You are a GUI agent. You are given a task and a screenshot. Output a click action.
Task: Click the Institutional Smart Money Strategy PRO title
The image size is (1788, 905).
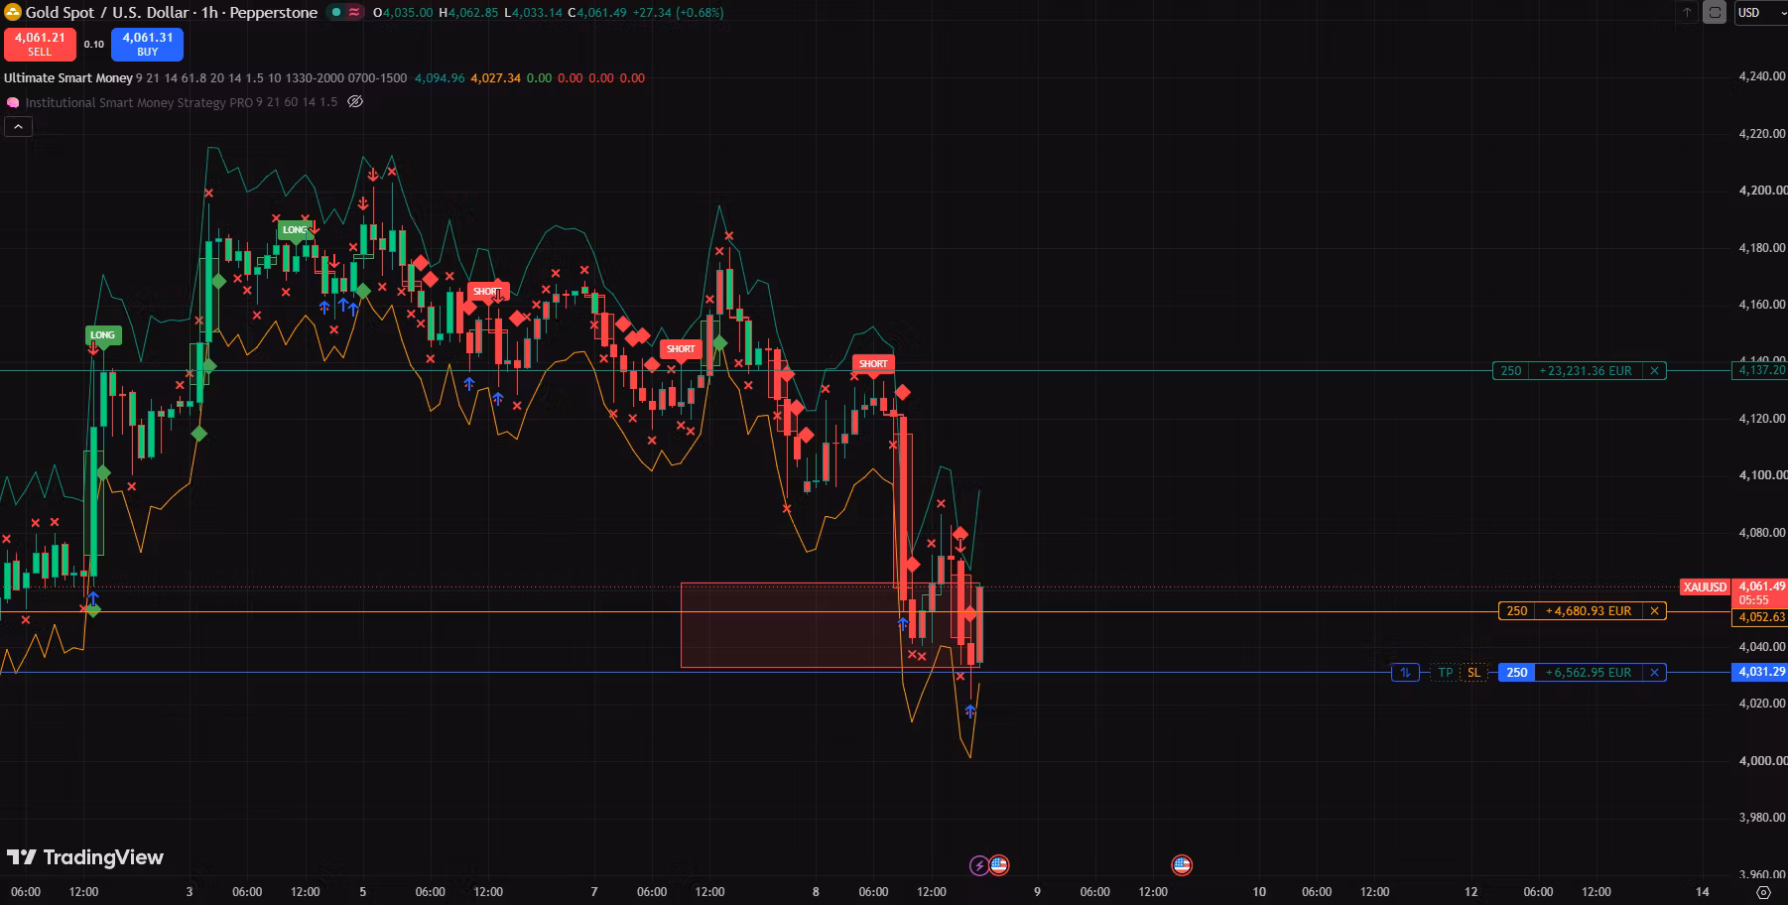[x=139, y=102]
